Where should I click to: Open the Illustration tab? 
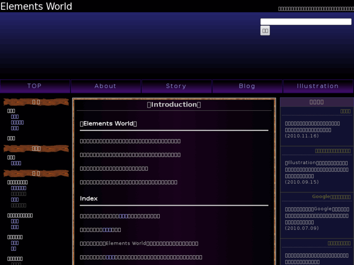coord(318,86)
